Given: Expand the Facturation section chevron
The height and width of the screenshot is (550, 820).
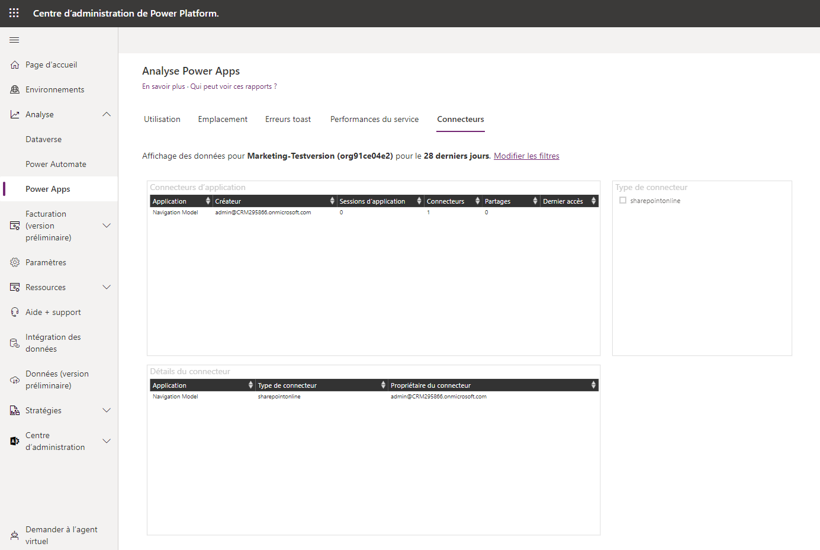Looking at the screenshot, I should click(x=107, y=226).
